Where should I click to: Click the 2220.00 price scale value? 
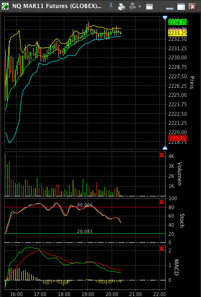point(177,132)
